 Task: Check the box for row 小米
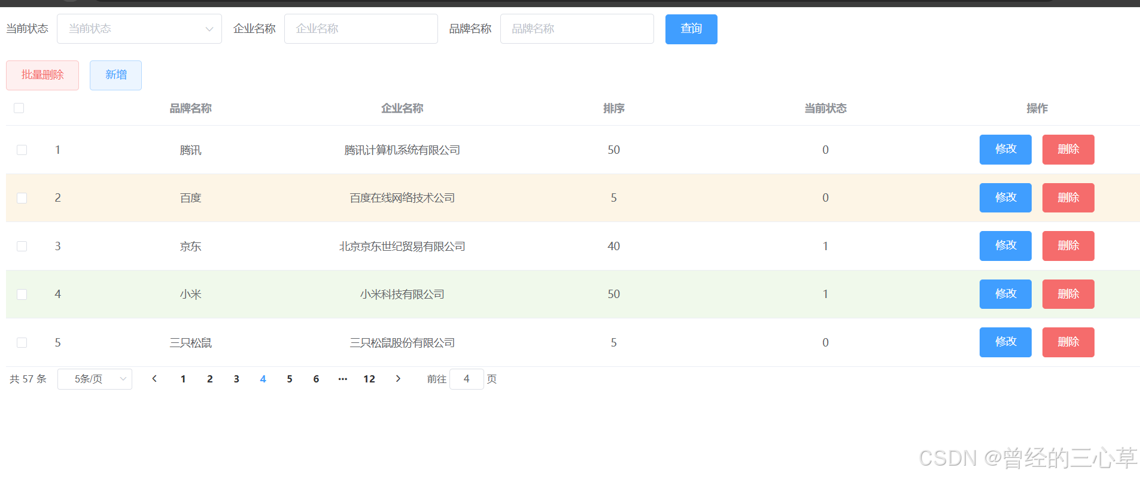click(x=22, y=294)
